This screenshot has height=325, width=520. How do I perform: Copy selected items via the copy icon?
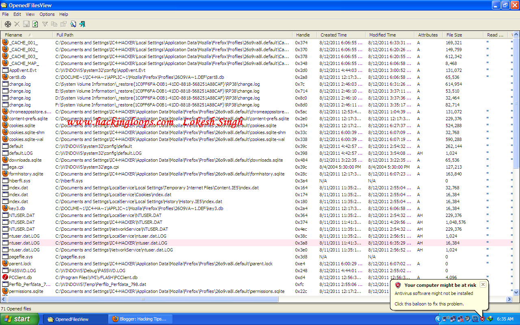tap(54, 24)
